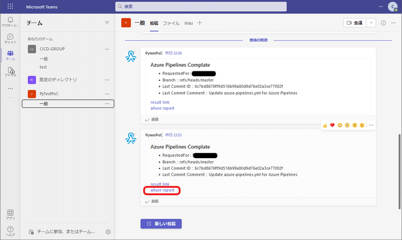Image resolution: width=402 pixels, height=240 pixels.
Task: Click join or create team icon
Action: click(31, 232)
